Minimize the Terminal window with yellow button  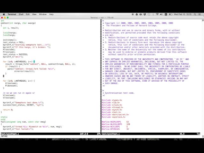tap(5, 18)
